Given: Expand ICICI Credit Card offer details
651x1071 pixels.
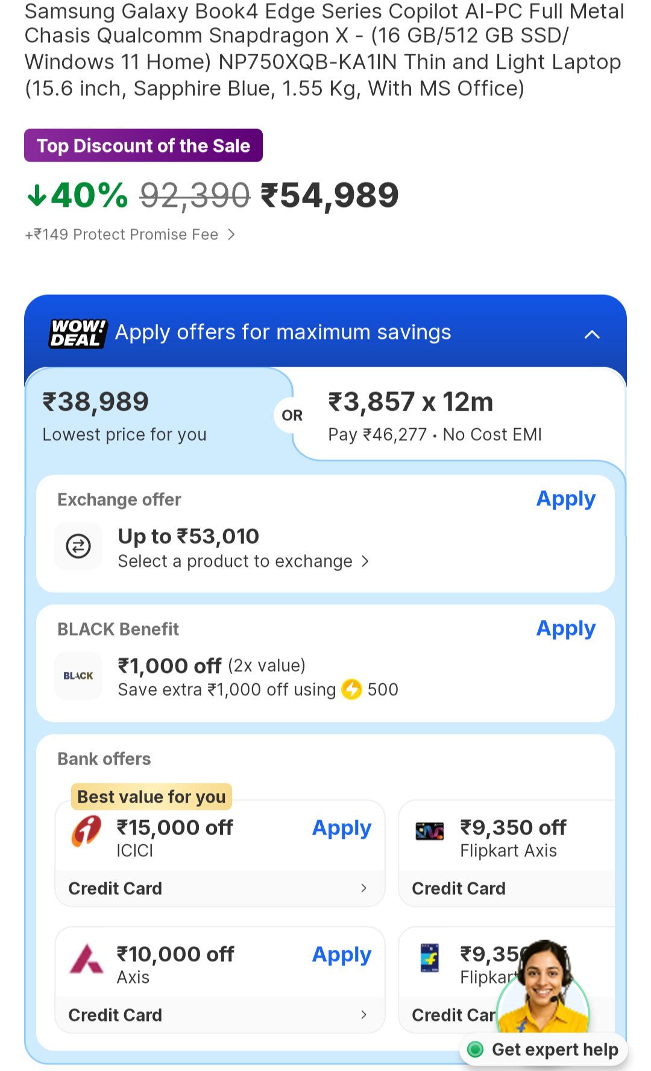Looking at the screenshot, I should pos(363,888).
